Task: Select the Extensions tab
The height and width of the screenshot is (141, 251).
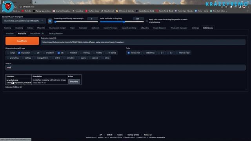Action: [x=208, y=28]
